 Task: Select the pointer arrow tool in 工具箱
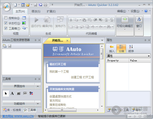(x=6, y=93)
